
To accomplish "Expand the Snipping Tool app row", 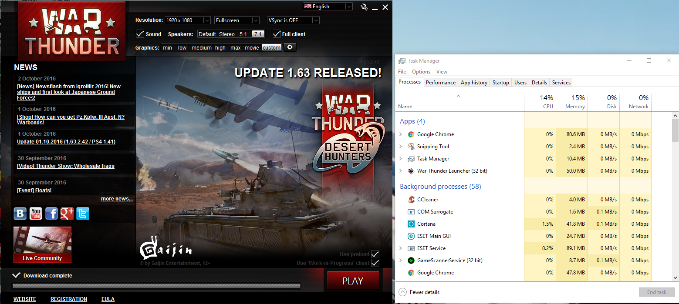I will (x=401, y=147).
